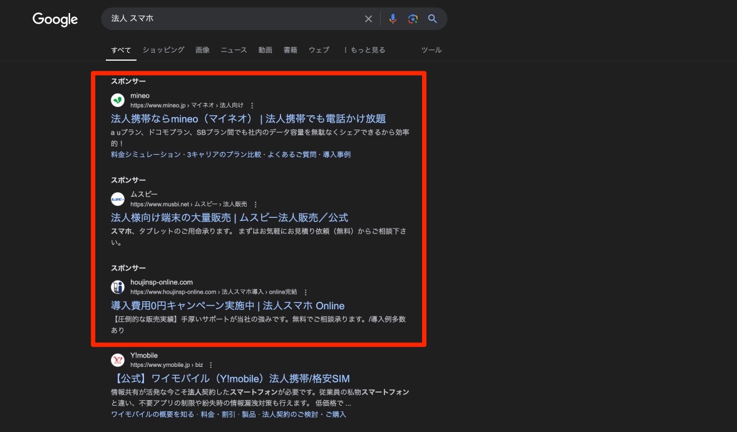This screenshot has width=737, height=432.
Task: Click the Y!mobile site name text
Action: pos(144,356)
